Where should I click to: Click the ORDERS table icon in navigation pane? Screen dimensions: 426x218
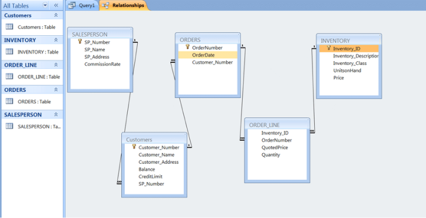tap(9, 101)
